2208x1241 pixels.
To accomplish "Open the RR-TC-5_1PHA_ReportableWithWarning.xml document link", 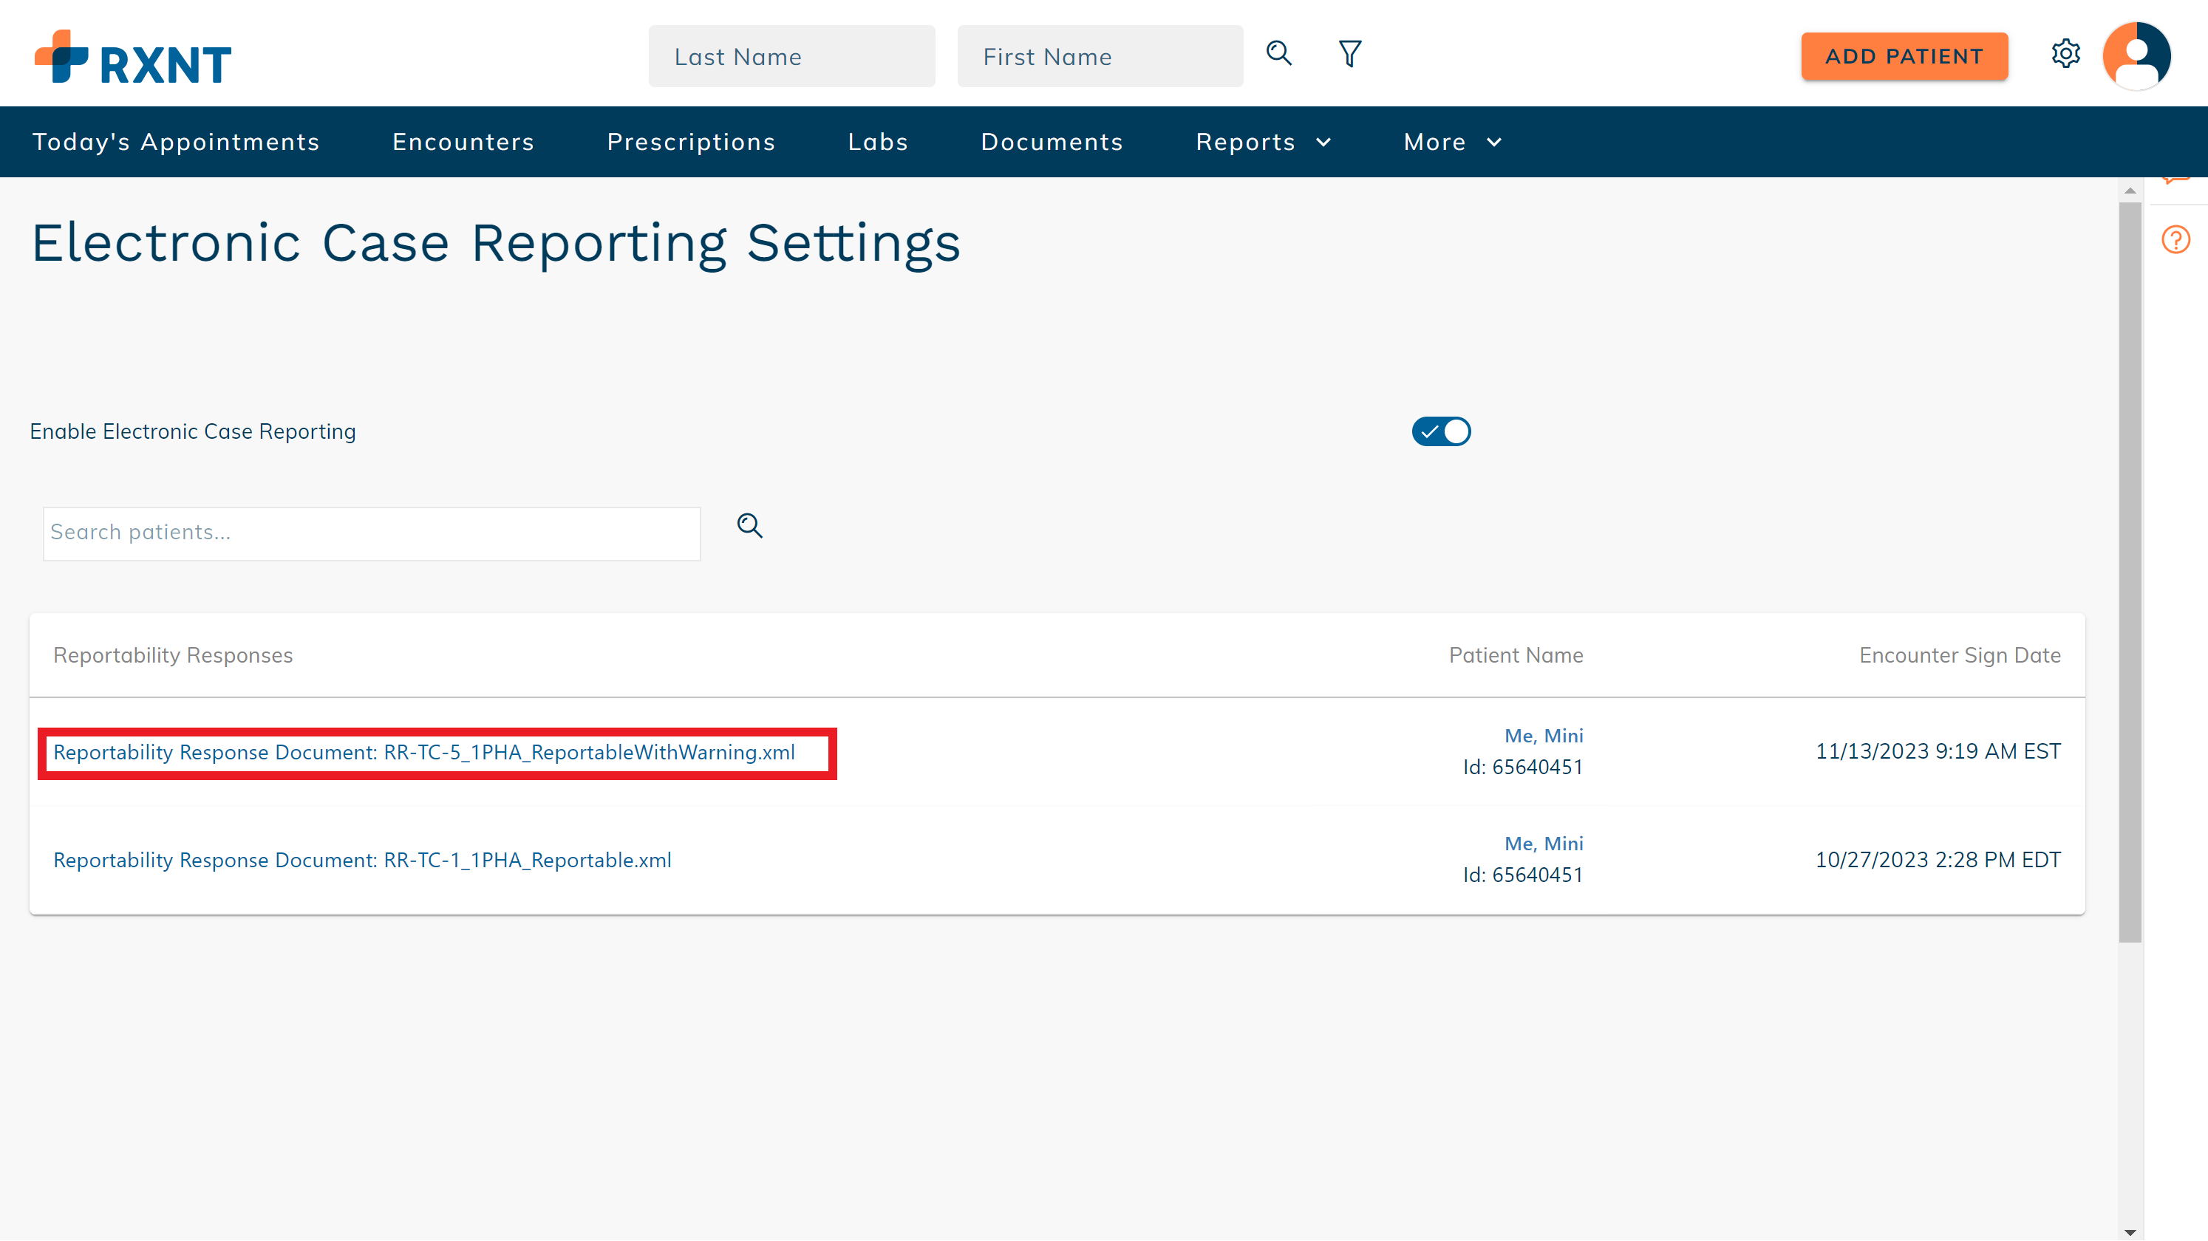I will [x=424, y=752].
